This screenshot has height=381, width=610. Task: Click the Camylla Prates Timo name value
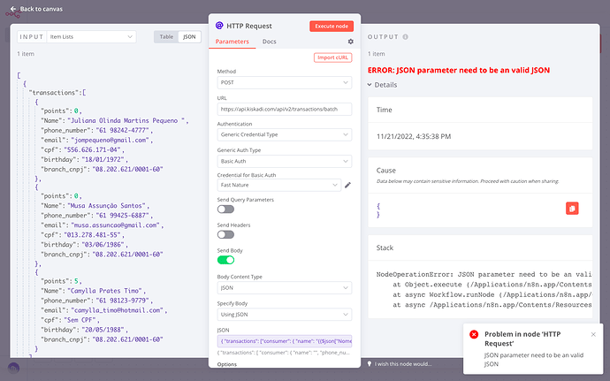pyautogui.click(x=105, y=291)
